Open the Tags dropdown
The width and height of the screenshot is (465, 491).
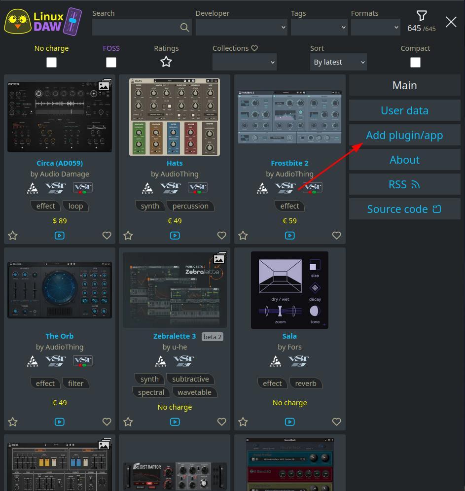point(319,27)
